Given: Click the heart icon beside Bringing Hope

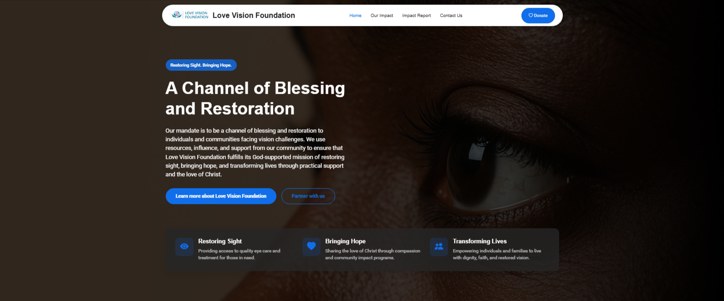Looking at the screenshot, I should click(311, 246).
